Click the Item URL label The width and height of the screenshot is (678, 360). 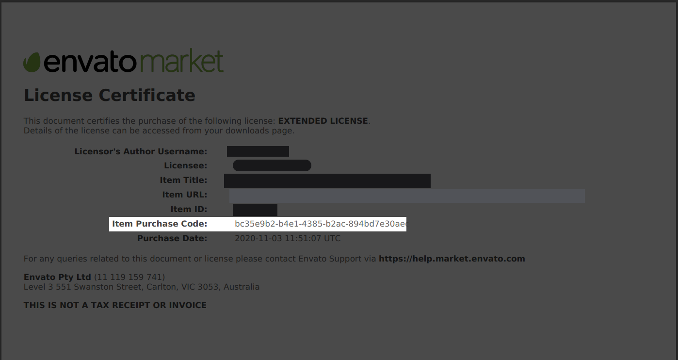click(185, 195)
